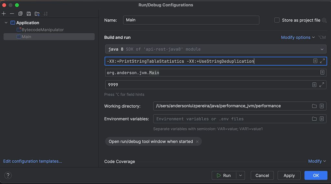Remove the selected configuration
This screenshot has height=184, width=331.
pos(12,14)
